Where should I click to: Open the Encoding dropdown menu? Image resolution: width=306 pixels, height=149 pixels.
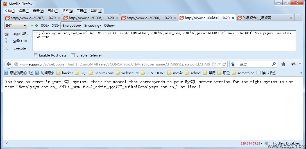click(92, 26)
